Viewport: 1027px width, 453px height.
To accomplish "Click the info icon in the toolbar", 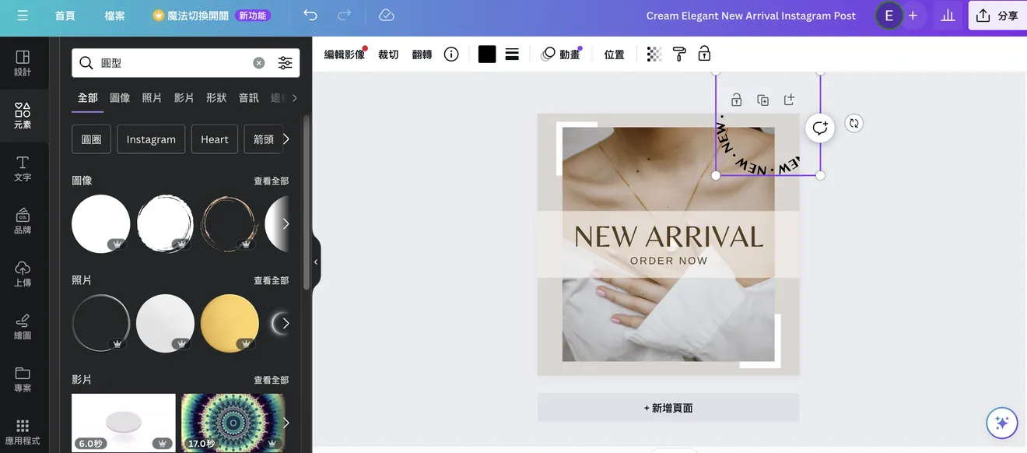I will 451,54.
